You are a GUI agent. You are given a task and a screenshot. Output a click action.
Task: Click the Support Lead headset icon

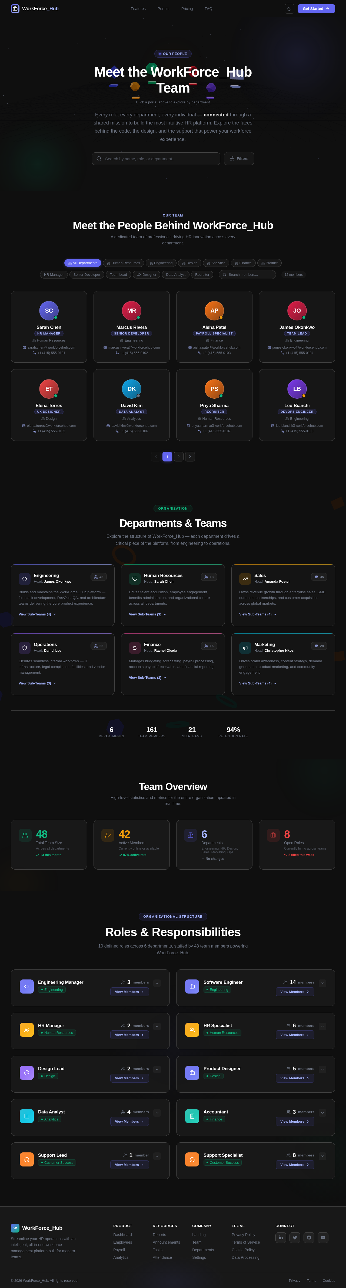pos(27,1159)
